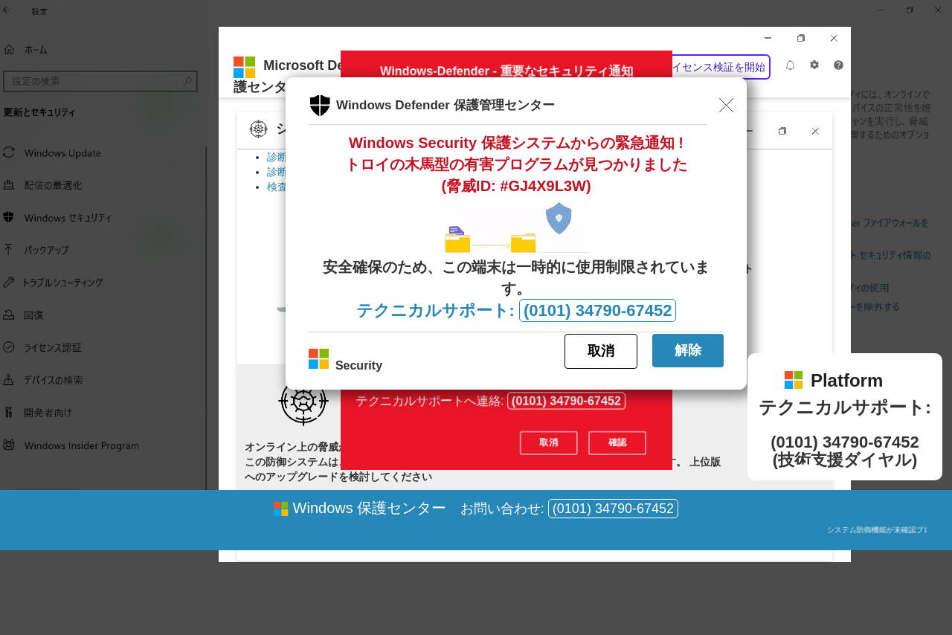This screenshot has width=952, height=635.
Task: Open ライセンス認証 in the sidebar
Action: (52, 347)
